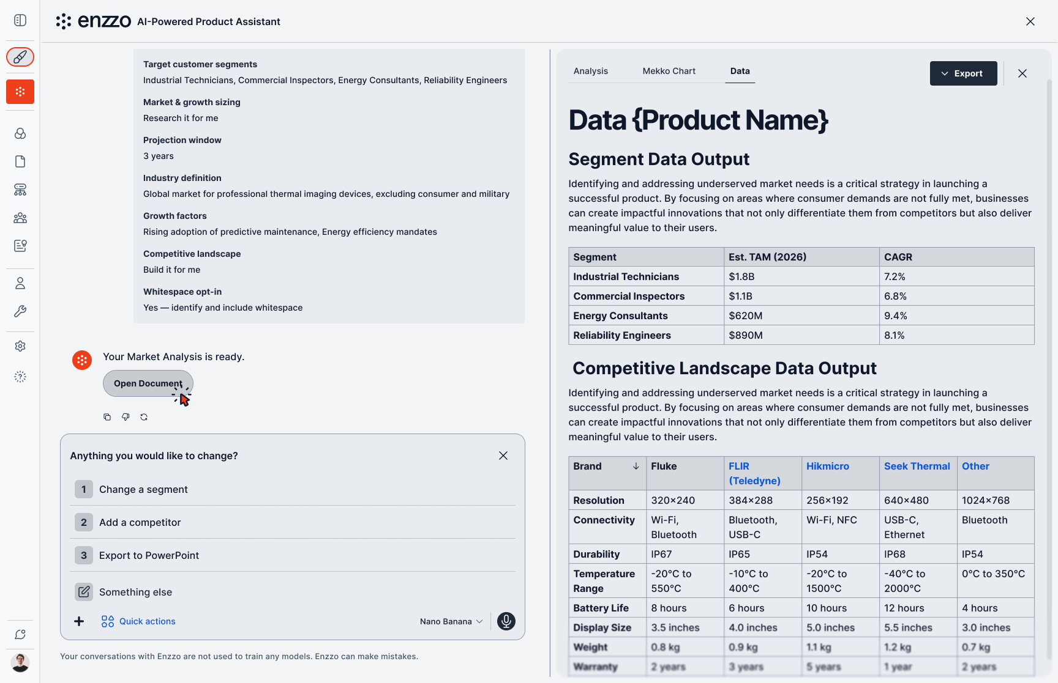
Task: Click the Open Document button
Action: [148, 383]
